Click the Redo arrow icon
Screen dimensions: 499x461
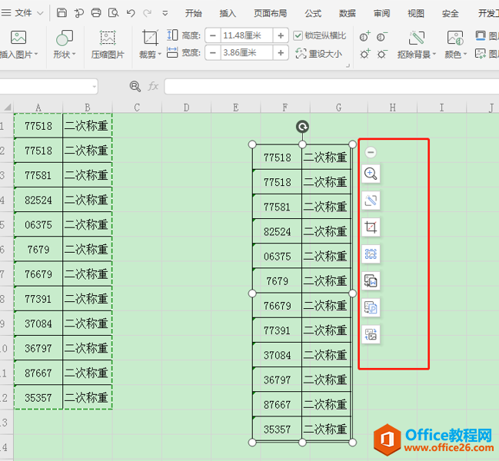pyautogui.click(x=147, y=13)
